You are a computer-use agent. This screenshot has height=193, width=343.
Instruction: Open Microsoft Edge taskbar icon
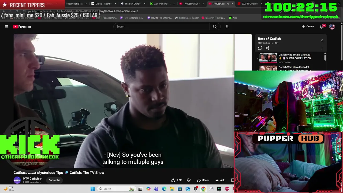click(x=164, y=189)
